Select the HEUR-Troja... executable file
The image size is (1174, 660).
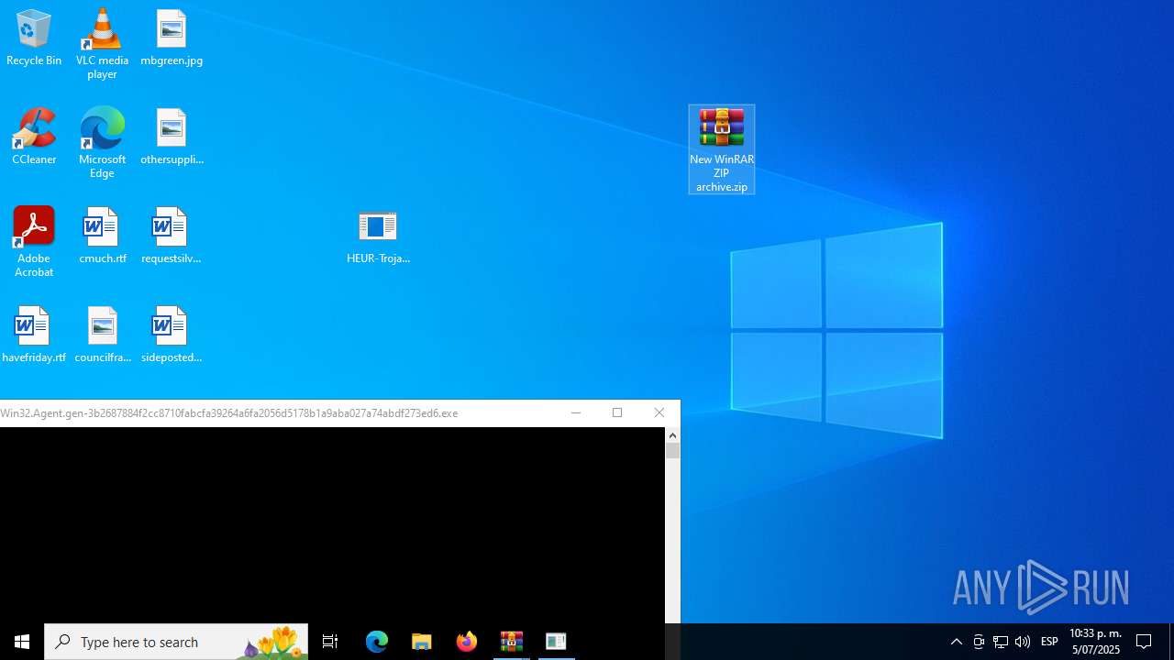[x=378, y=236]
